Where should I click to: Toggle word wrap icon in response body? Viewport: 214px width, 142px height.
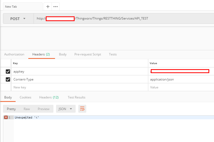(x=82, y=109)
